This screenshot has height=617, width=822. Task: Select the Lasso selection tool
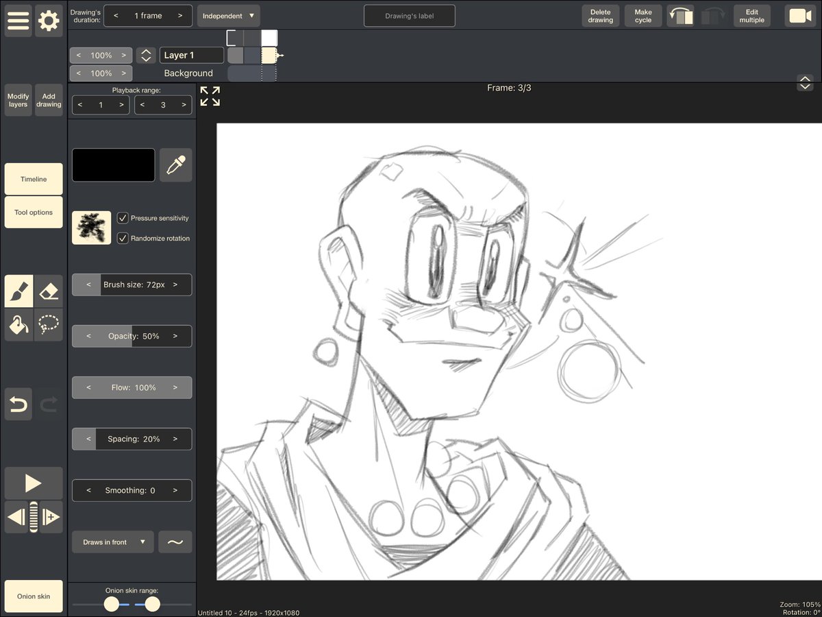49,325
